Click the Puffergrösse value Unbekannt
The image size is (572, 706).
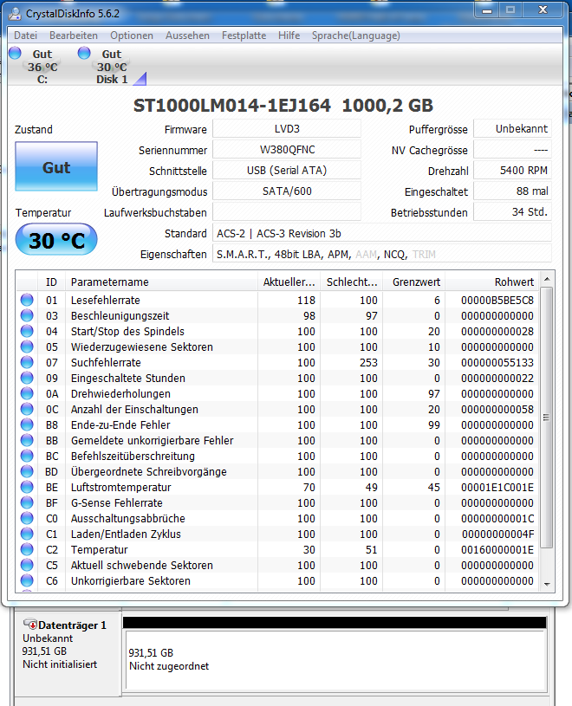coord(512,129)
